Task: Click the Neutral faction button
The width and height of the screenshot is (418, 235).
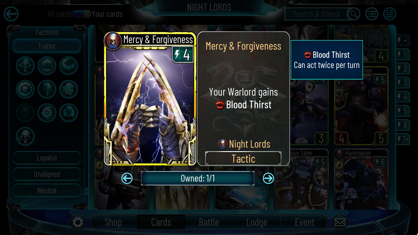Action: 47,191
